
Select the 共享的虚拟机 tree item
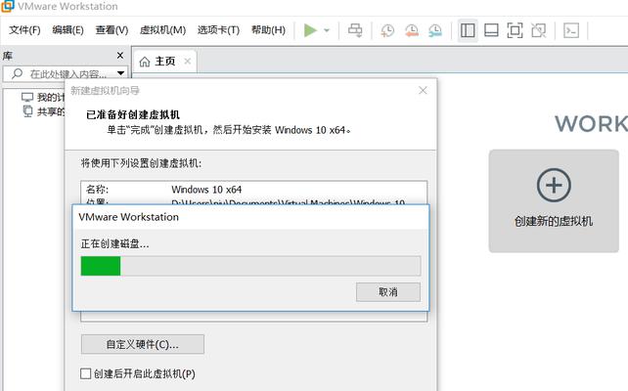pos(43,111)
